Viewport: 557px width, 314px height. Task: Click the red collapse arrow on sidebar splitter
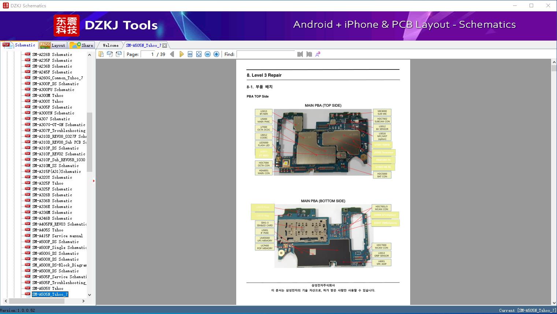click(94, 181)
